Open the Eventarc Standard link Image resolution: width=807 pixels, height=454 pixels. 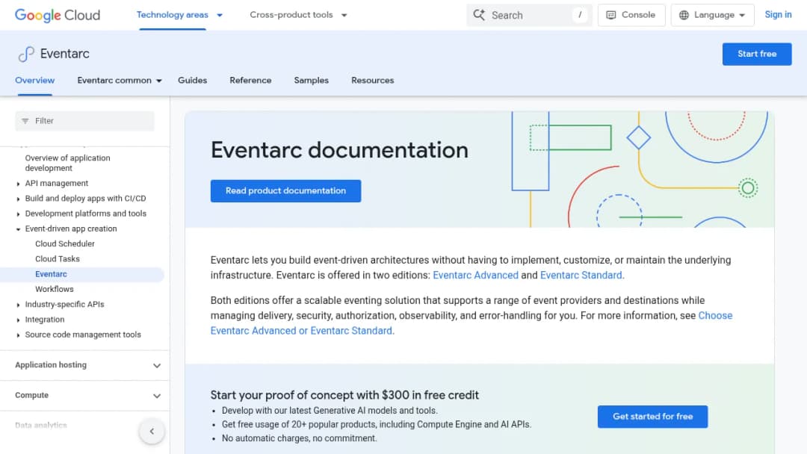(581, 275)
